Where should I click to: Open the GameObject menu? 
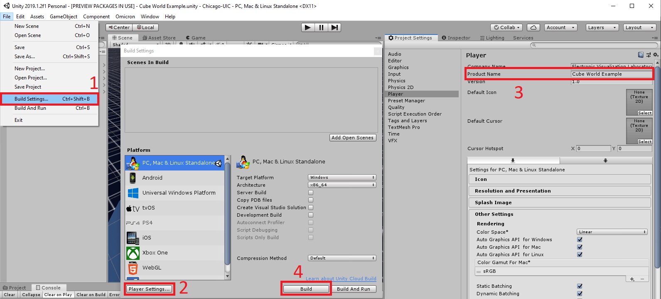(x=64, y=17)
